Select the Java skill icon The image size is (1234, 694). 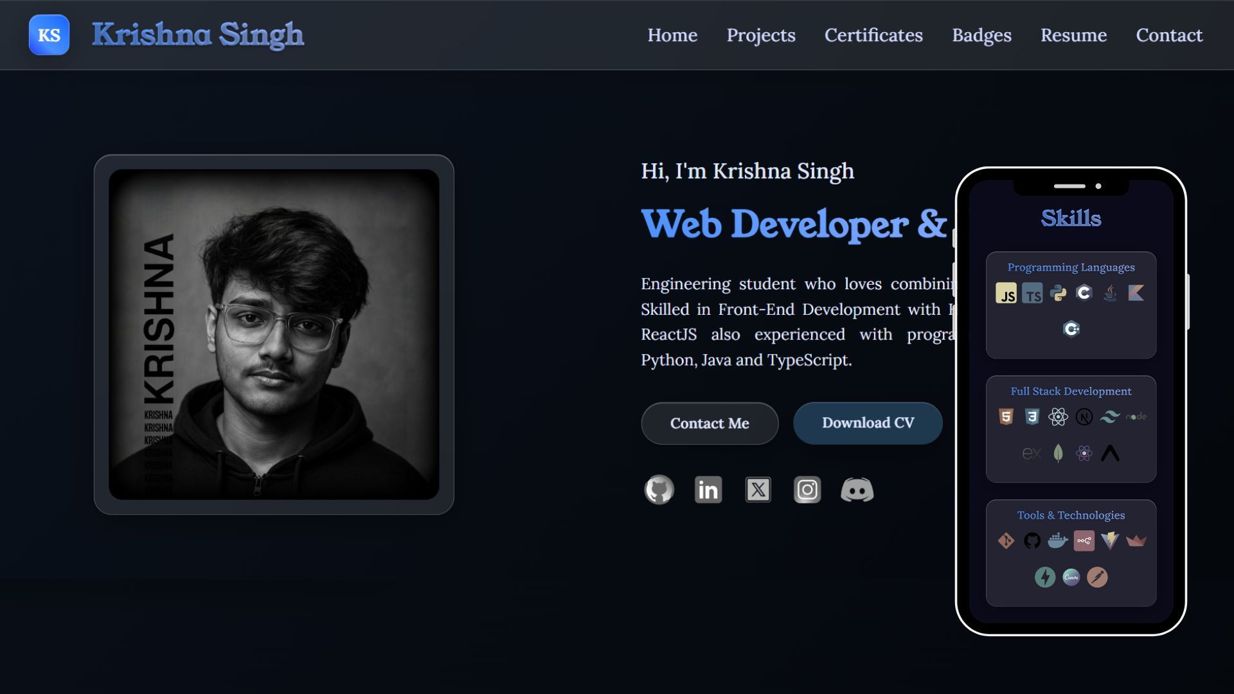(x=1110, y=293)
